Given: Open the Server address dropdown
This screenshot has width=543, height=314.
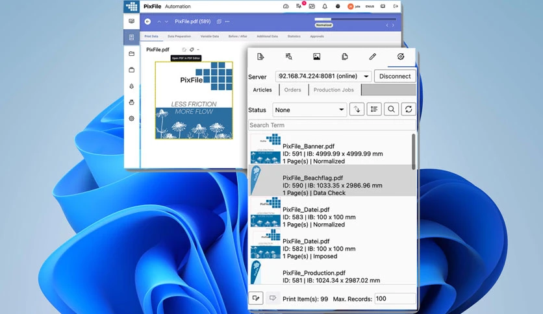Looking at the screenshot, I should [x=323, y=76].
